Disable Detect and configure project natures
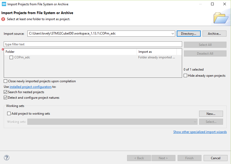Screen dimensions: 231x164 (6, 98)
